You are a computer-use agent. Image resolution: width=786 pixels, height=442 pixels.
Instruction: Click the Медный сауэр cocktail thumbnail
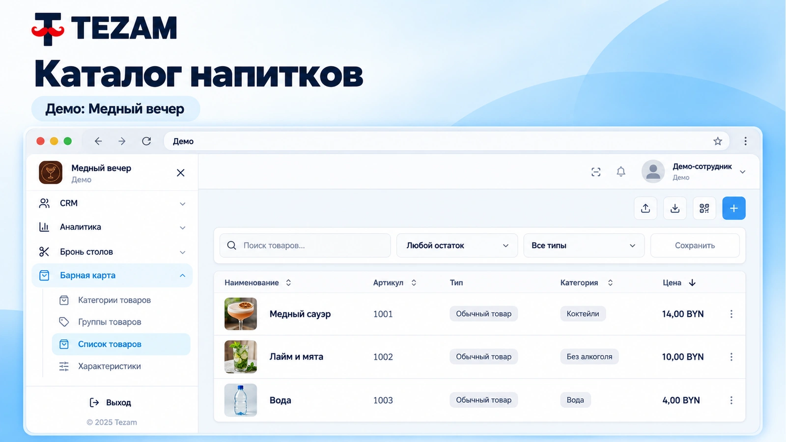coord(241,314)
